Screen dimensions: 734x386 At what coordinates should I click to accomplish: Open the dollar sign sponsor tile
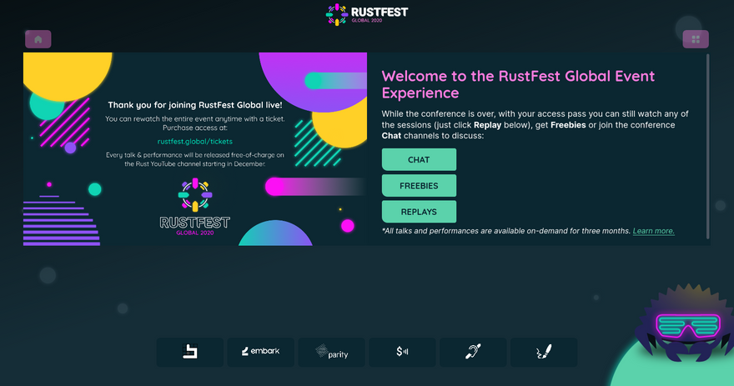tap(403, 352)
